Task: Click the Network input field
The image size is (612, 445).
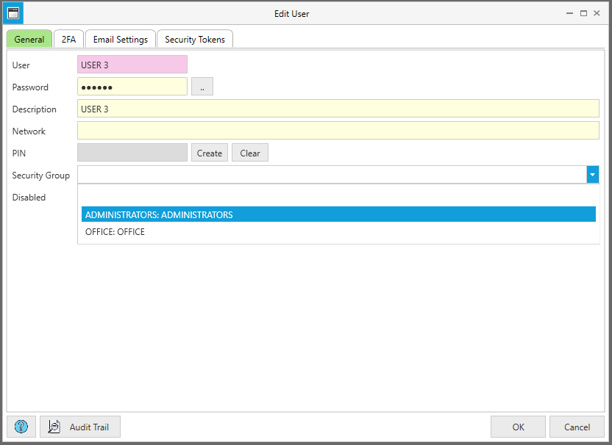Action: pos(338,131)
